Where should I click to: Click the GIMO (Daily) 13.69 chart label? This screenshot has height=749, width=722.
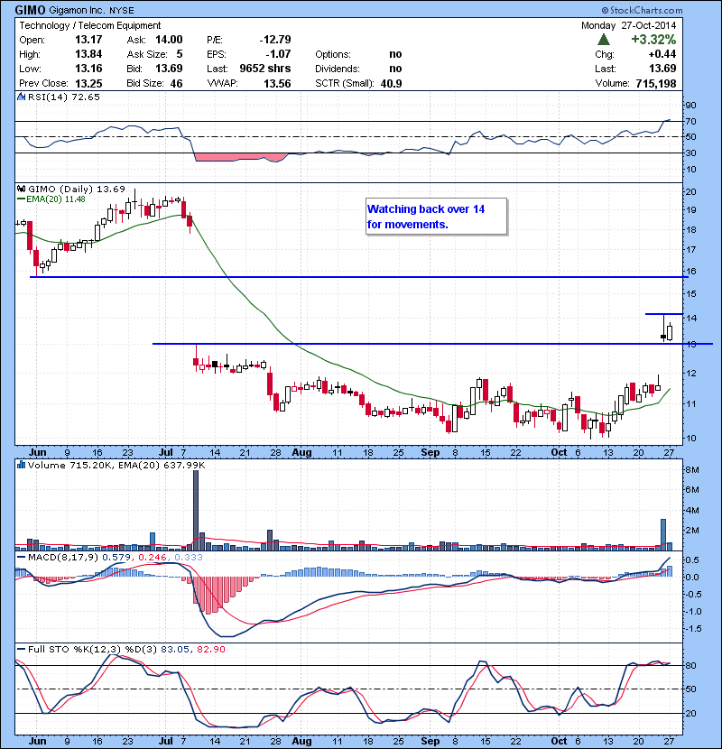click(77, 190)
